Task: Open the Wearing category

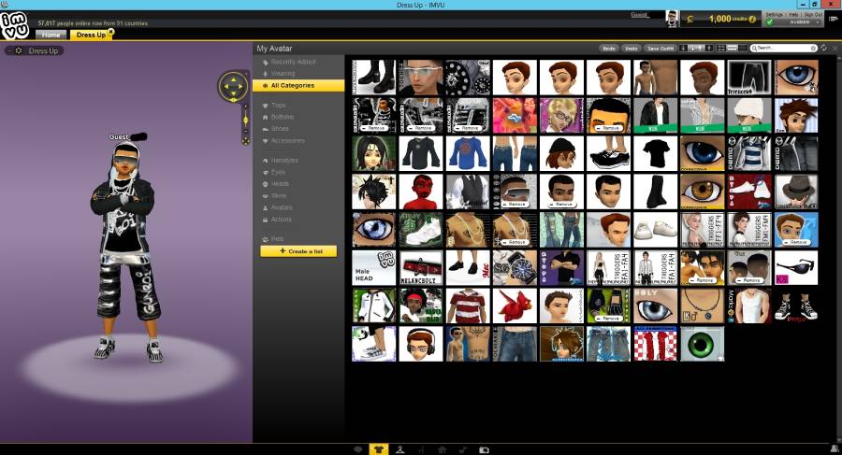Action: (283, 74)
